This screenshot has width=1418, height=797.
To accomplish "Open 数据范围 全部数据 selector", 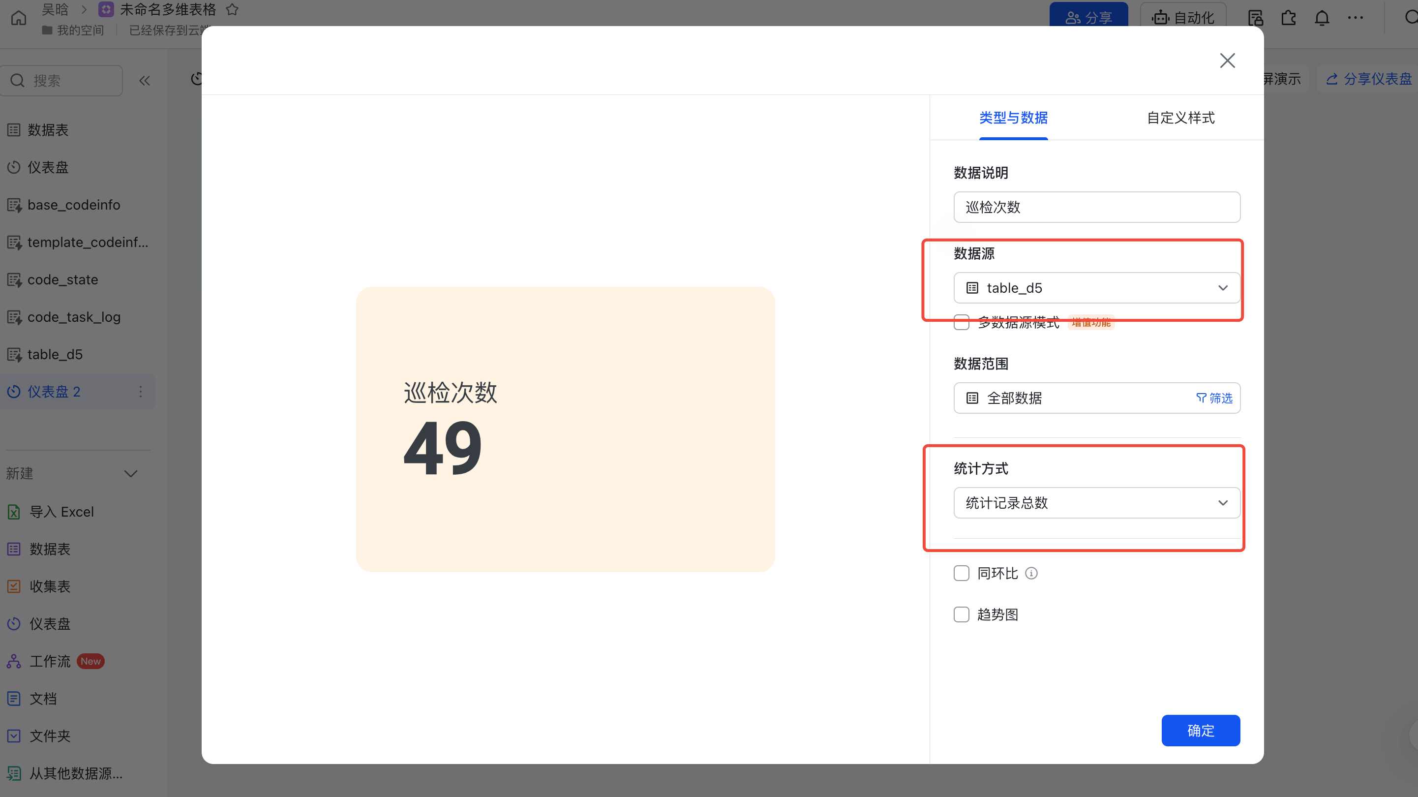I will (1096, 398).
